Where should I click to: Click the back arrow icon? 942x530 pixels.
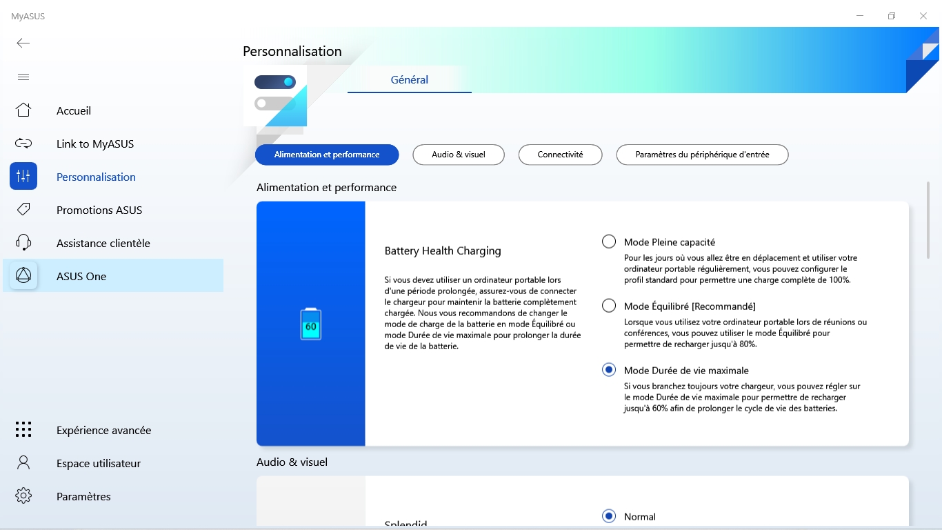[x=23, y=43]
